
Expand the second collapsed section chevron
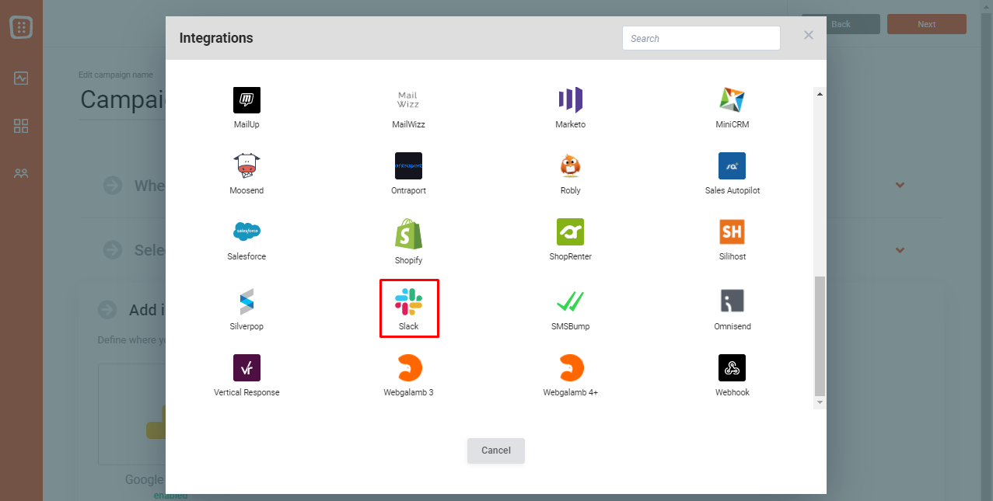click(x=900, y=250)
